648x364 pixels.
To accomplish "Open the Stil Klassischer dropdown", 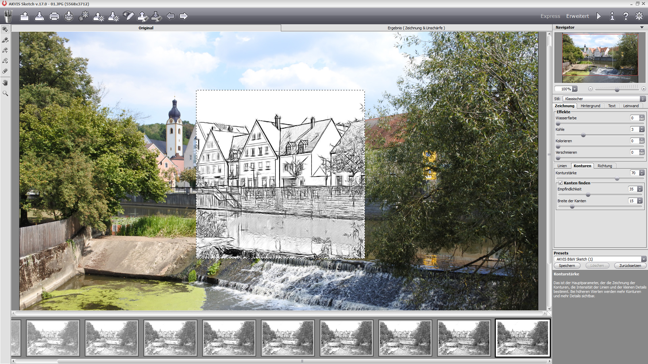I will (604, 99).
